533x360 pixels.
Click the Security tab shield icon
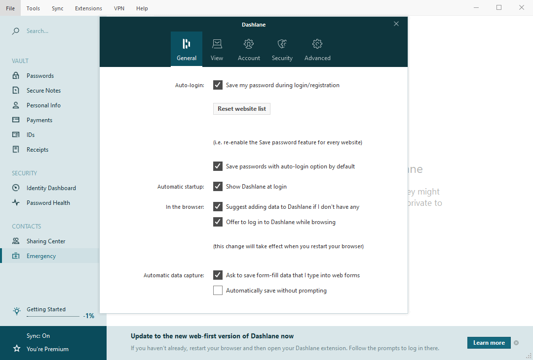coord(282,44)
